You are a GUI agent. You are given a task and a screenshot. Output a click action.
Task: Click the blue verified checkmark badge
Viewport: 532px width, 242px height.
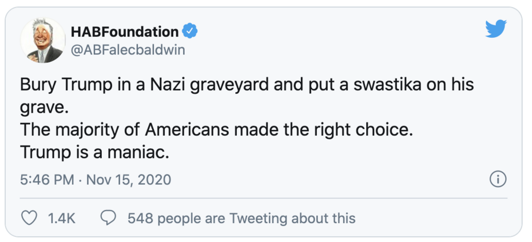click(190, 31)
